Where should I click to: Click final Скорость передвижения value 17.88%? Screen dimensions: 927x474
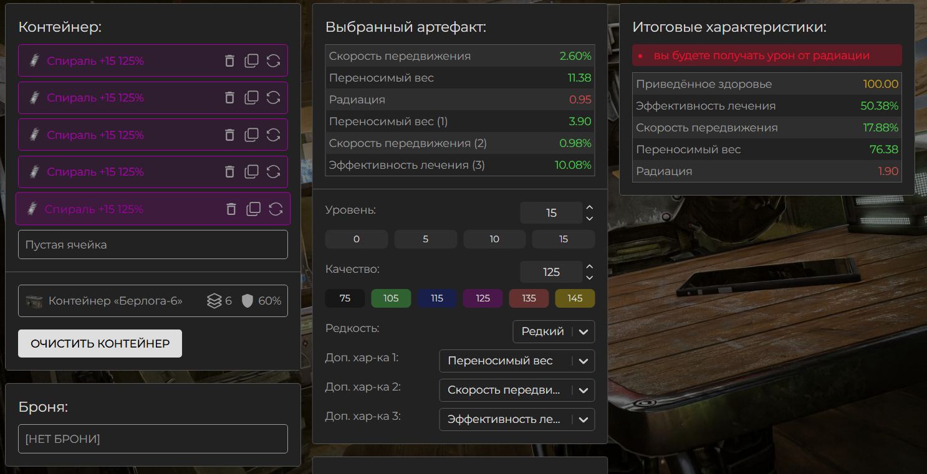coord(880,128)
